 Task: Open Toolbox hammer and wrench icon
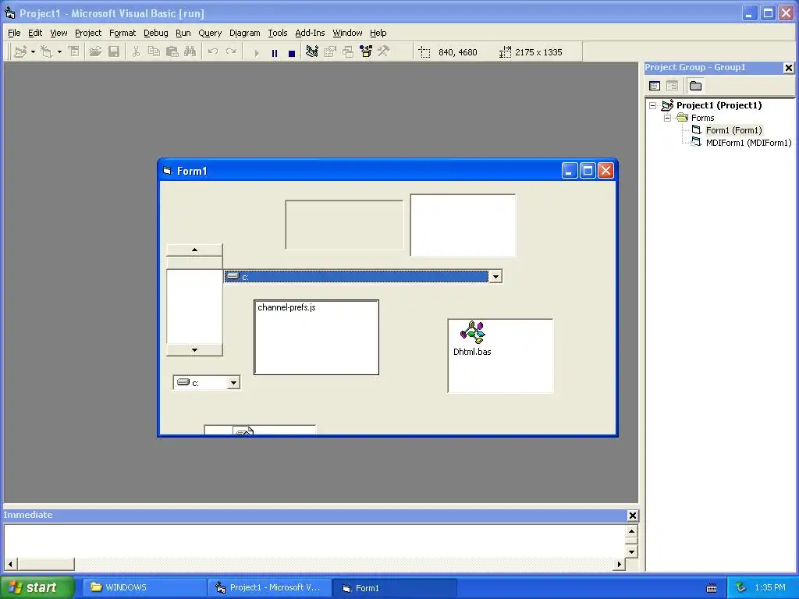384,51
